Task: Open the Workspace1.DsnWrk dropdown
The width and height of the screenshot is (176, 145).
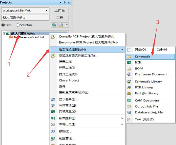Action: (46, 11)
